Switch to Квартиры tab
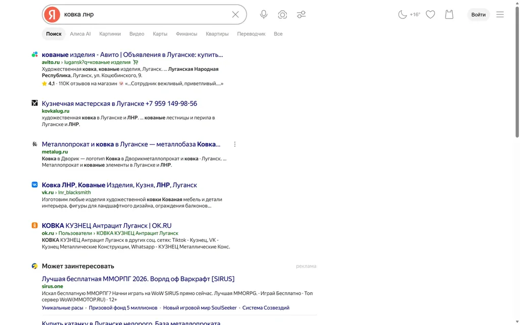Image resolution: width=520 pixels, height=325 pixels. click(x=217, y=34)
